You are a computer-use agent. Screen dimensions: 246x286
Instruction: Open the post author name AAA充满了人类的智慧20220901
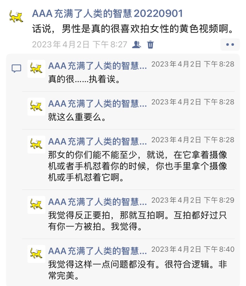tap(107, 14)
